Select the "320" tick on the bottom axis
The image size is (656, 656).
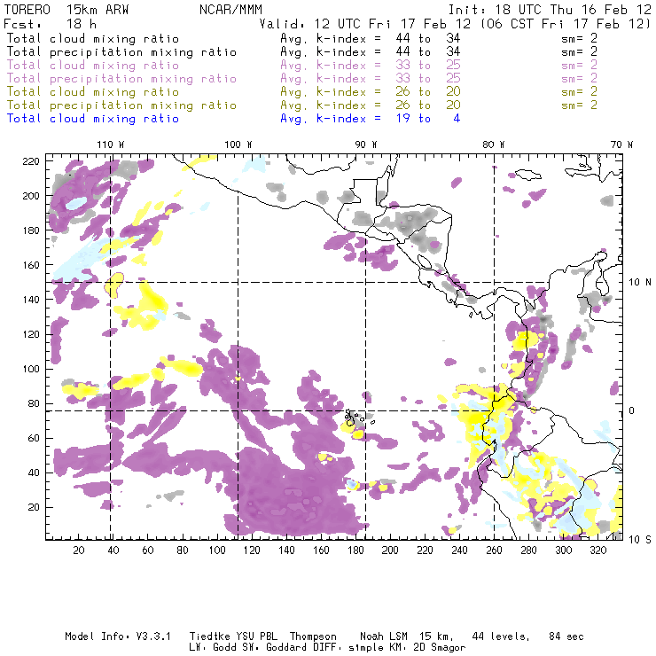tap(598, 551)
